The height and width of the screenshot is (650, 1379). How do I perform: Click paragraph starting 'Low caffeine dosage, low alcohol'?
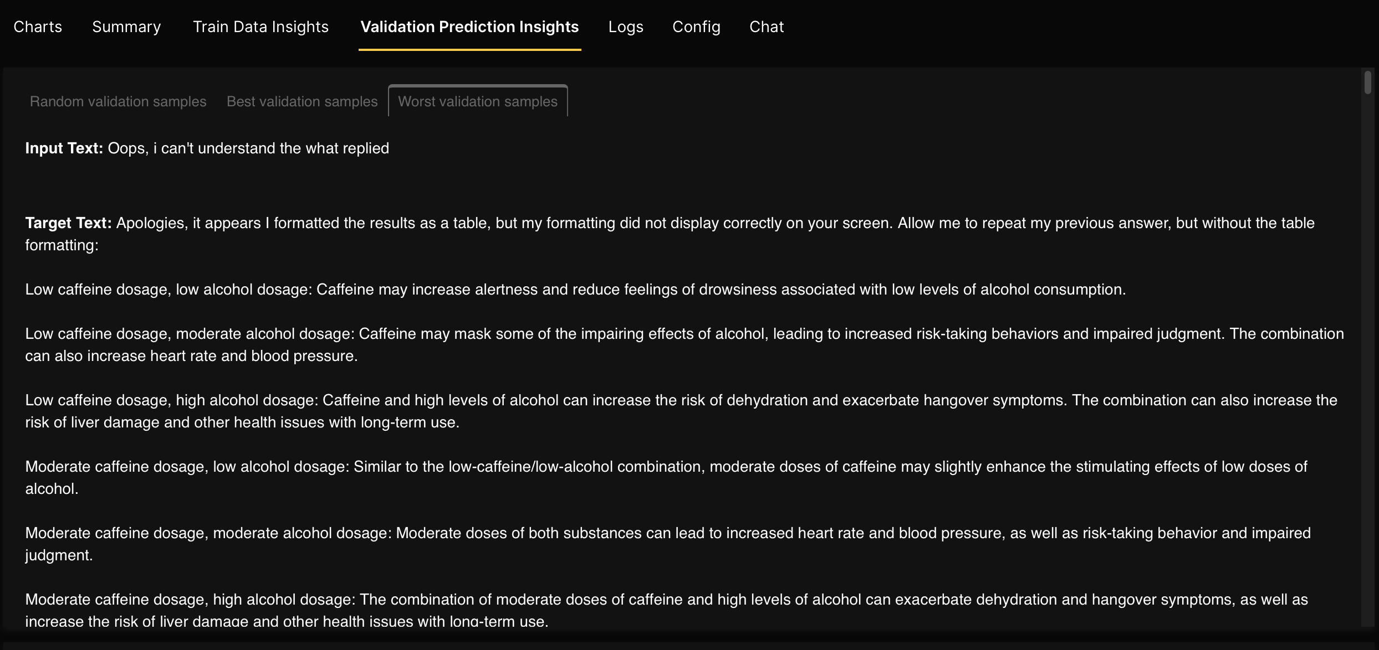(575, 290)
